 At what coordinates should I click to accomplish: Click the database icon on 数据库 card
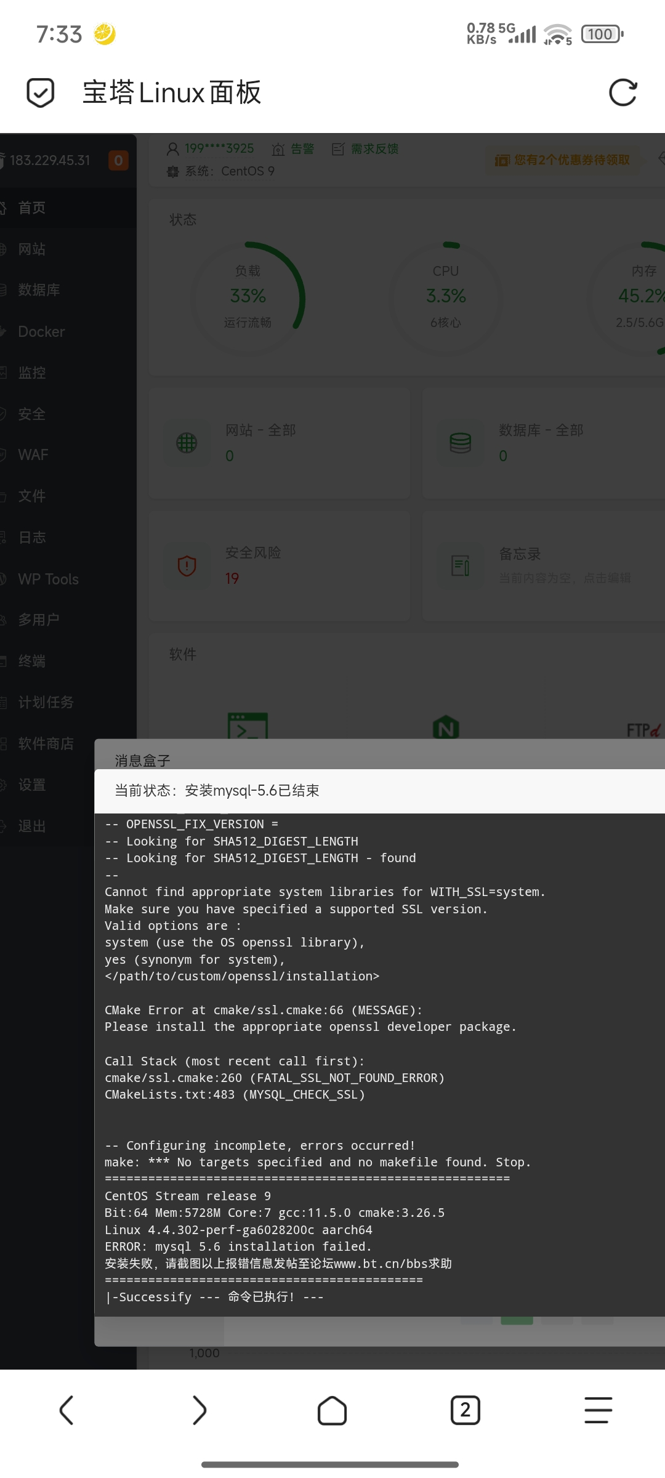click(x=460, y=443)
